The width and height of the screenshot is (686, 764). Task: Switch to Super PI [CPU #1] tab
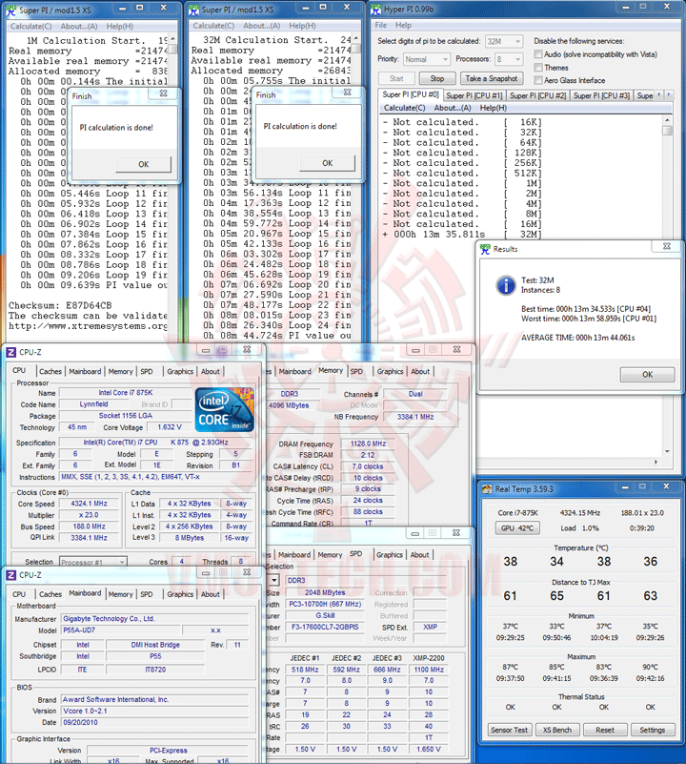pos(474,95)
